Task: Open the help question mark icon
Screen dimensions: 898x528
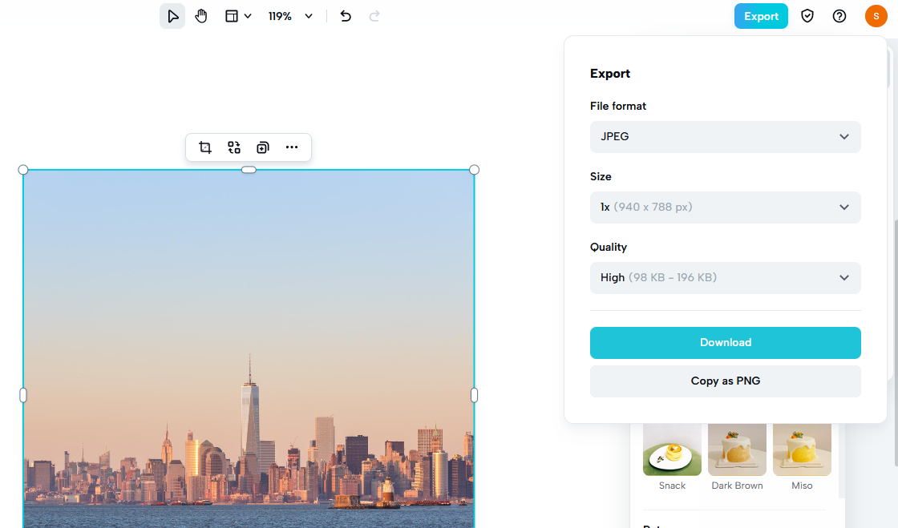Action: pos(839,16)
